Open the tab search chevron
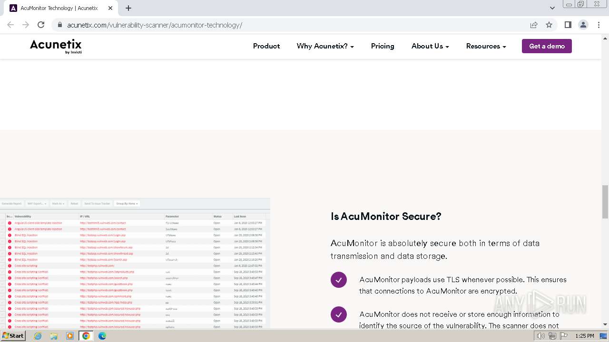Image resolution: width=609 pixels, height=342 pixels. (552, 8)
